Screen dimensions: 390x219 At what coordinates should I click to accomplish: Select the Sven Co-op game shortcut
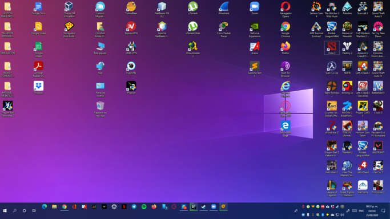point(332,68)
